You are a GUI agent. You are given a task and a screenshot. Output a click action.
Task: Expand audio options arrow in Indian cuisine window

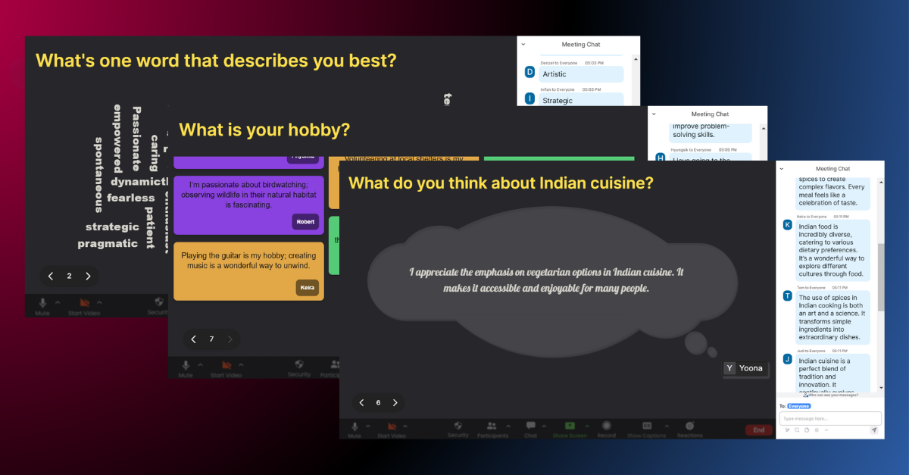pyautogui.click(x=368, y=426)
